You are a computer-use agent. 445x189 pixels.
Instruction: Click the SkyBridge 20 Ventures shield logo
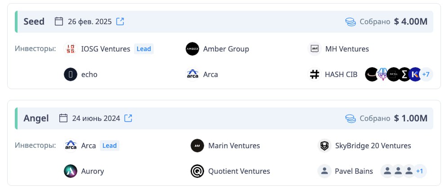[325, 146]
